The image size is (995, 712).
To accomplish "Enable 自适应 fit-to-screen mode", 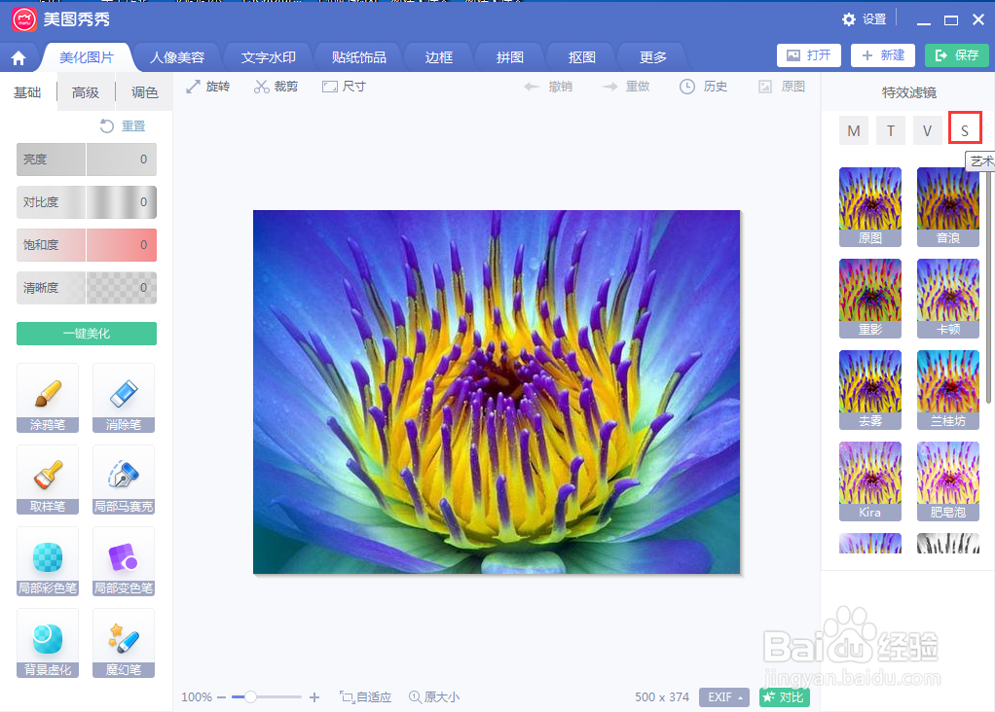I will tap(366, 697).
